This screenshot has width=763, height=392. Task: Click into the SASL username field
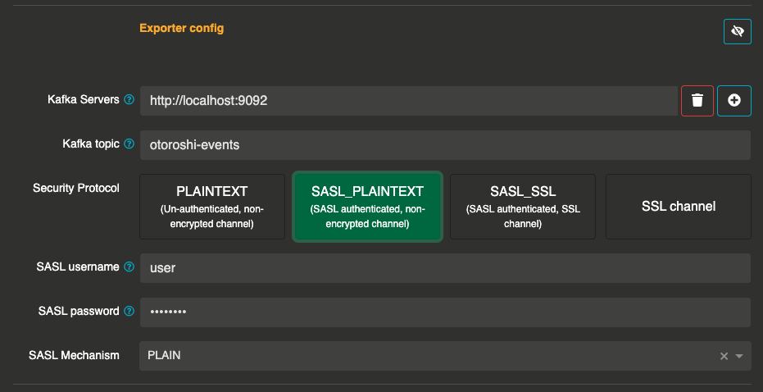coord(444,268)
